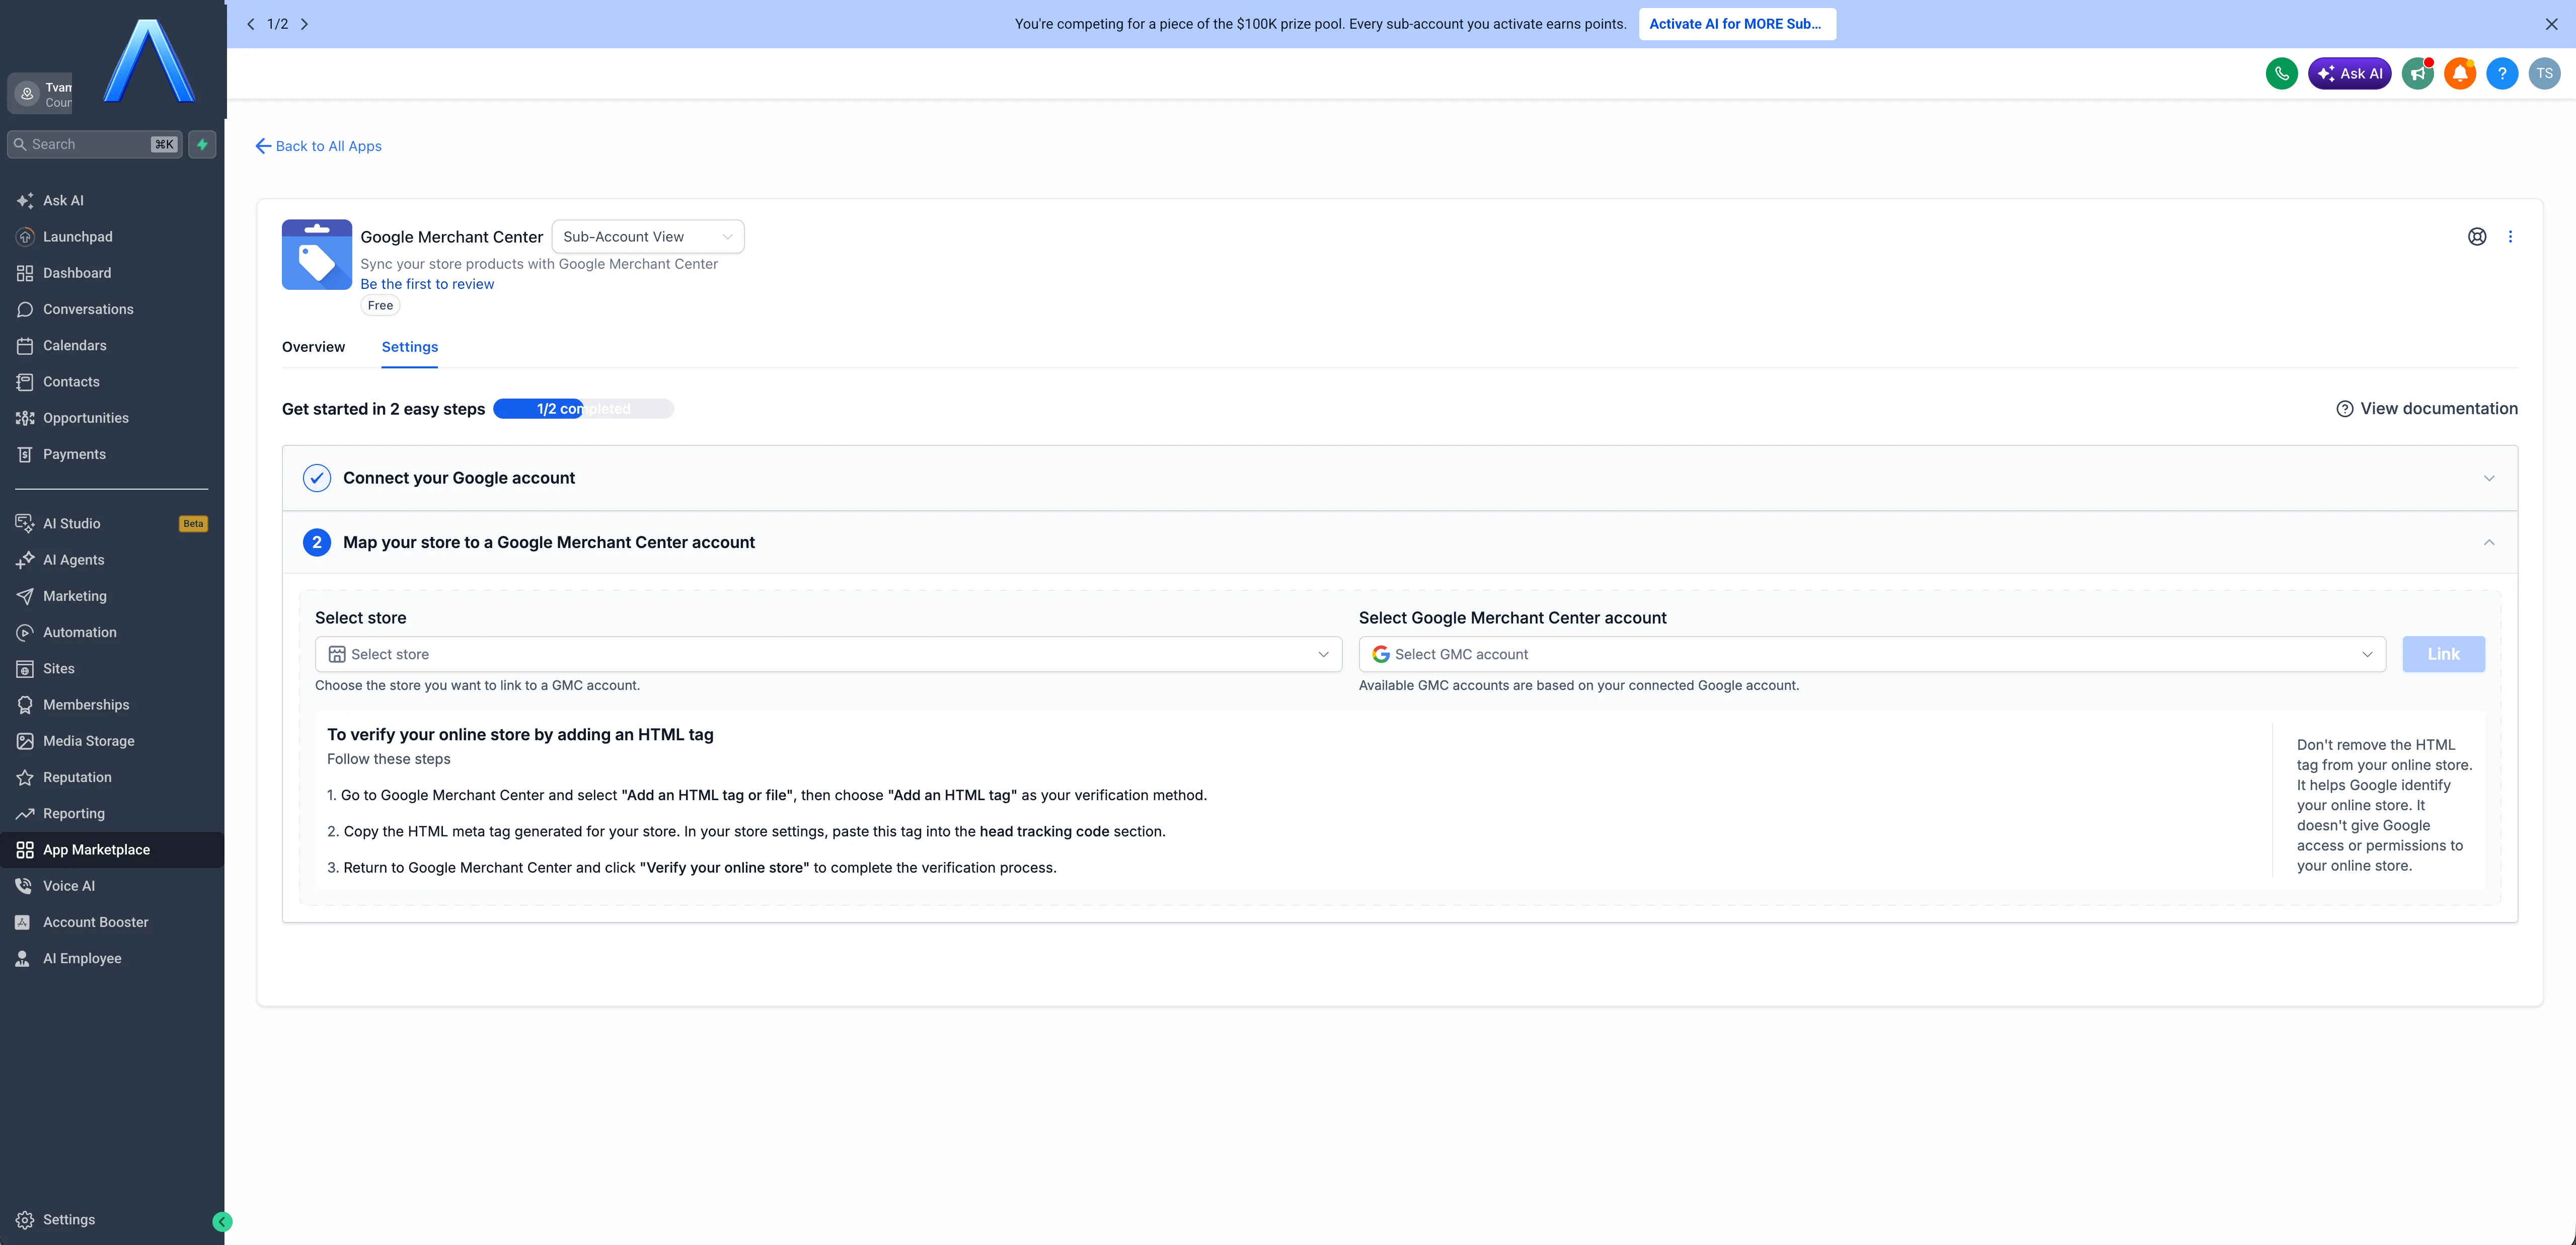Click the Back to All Apps link
The width and height of the screenshot is (2576, 1245).
click(x=318, y=146)
